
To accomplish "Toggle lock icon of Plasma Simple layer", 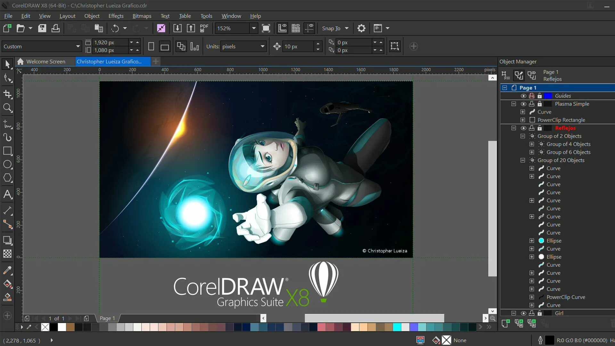I will 540,104.
